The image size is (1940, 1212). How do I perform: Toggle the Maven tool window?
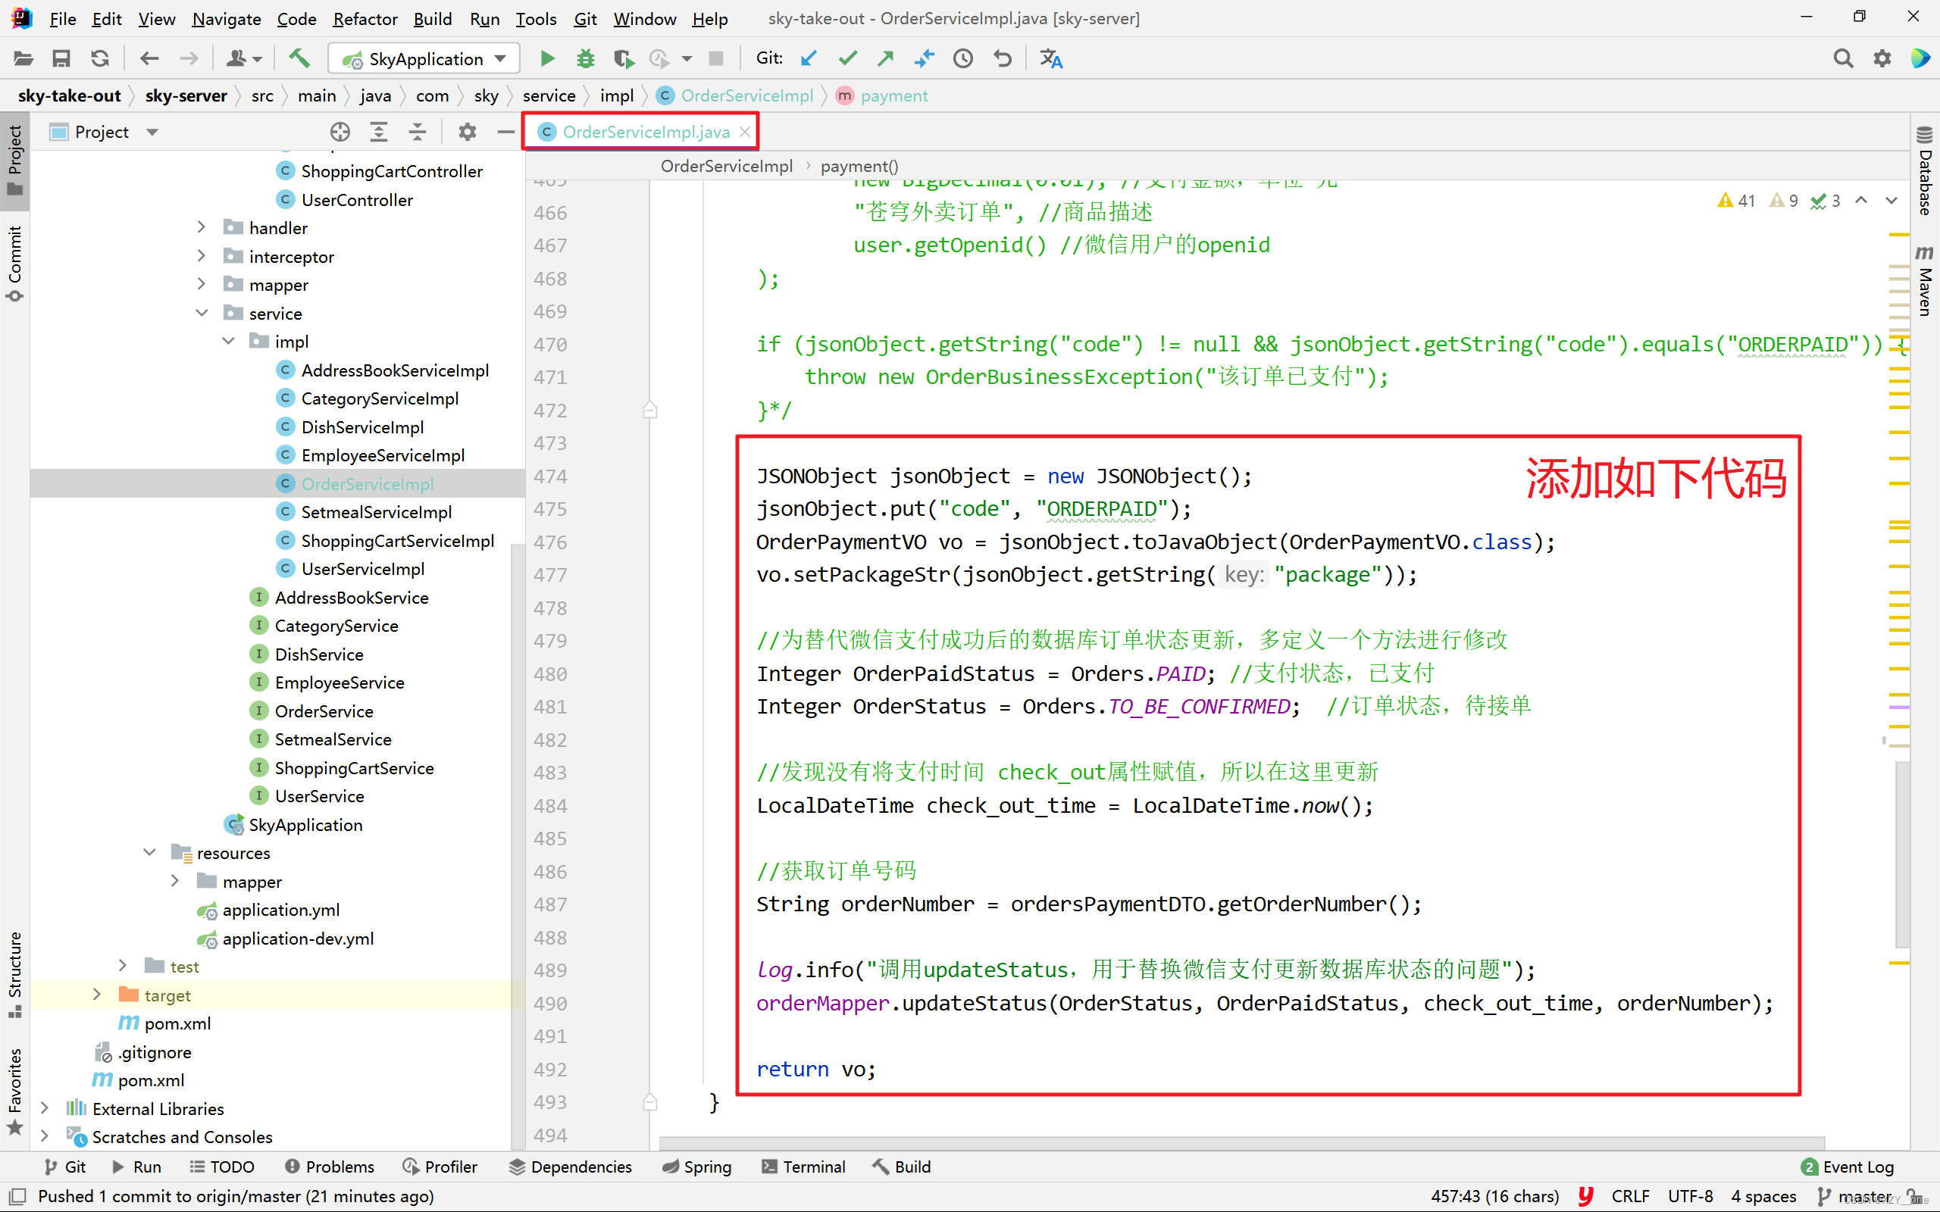tap(1925, 280)
